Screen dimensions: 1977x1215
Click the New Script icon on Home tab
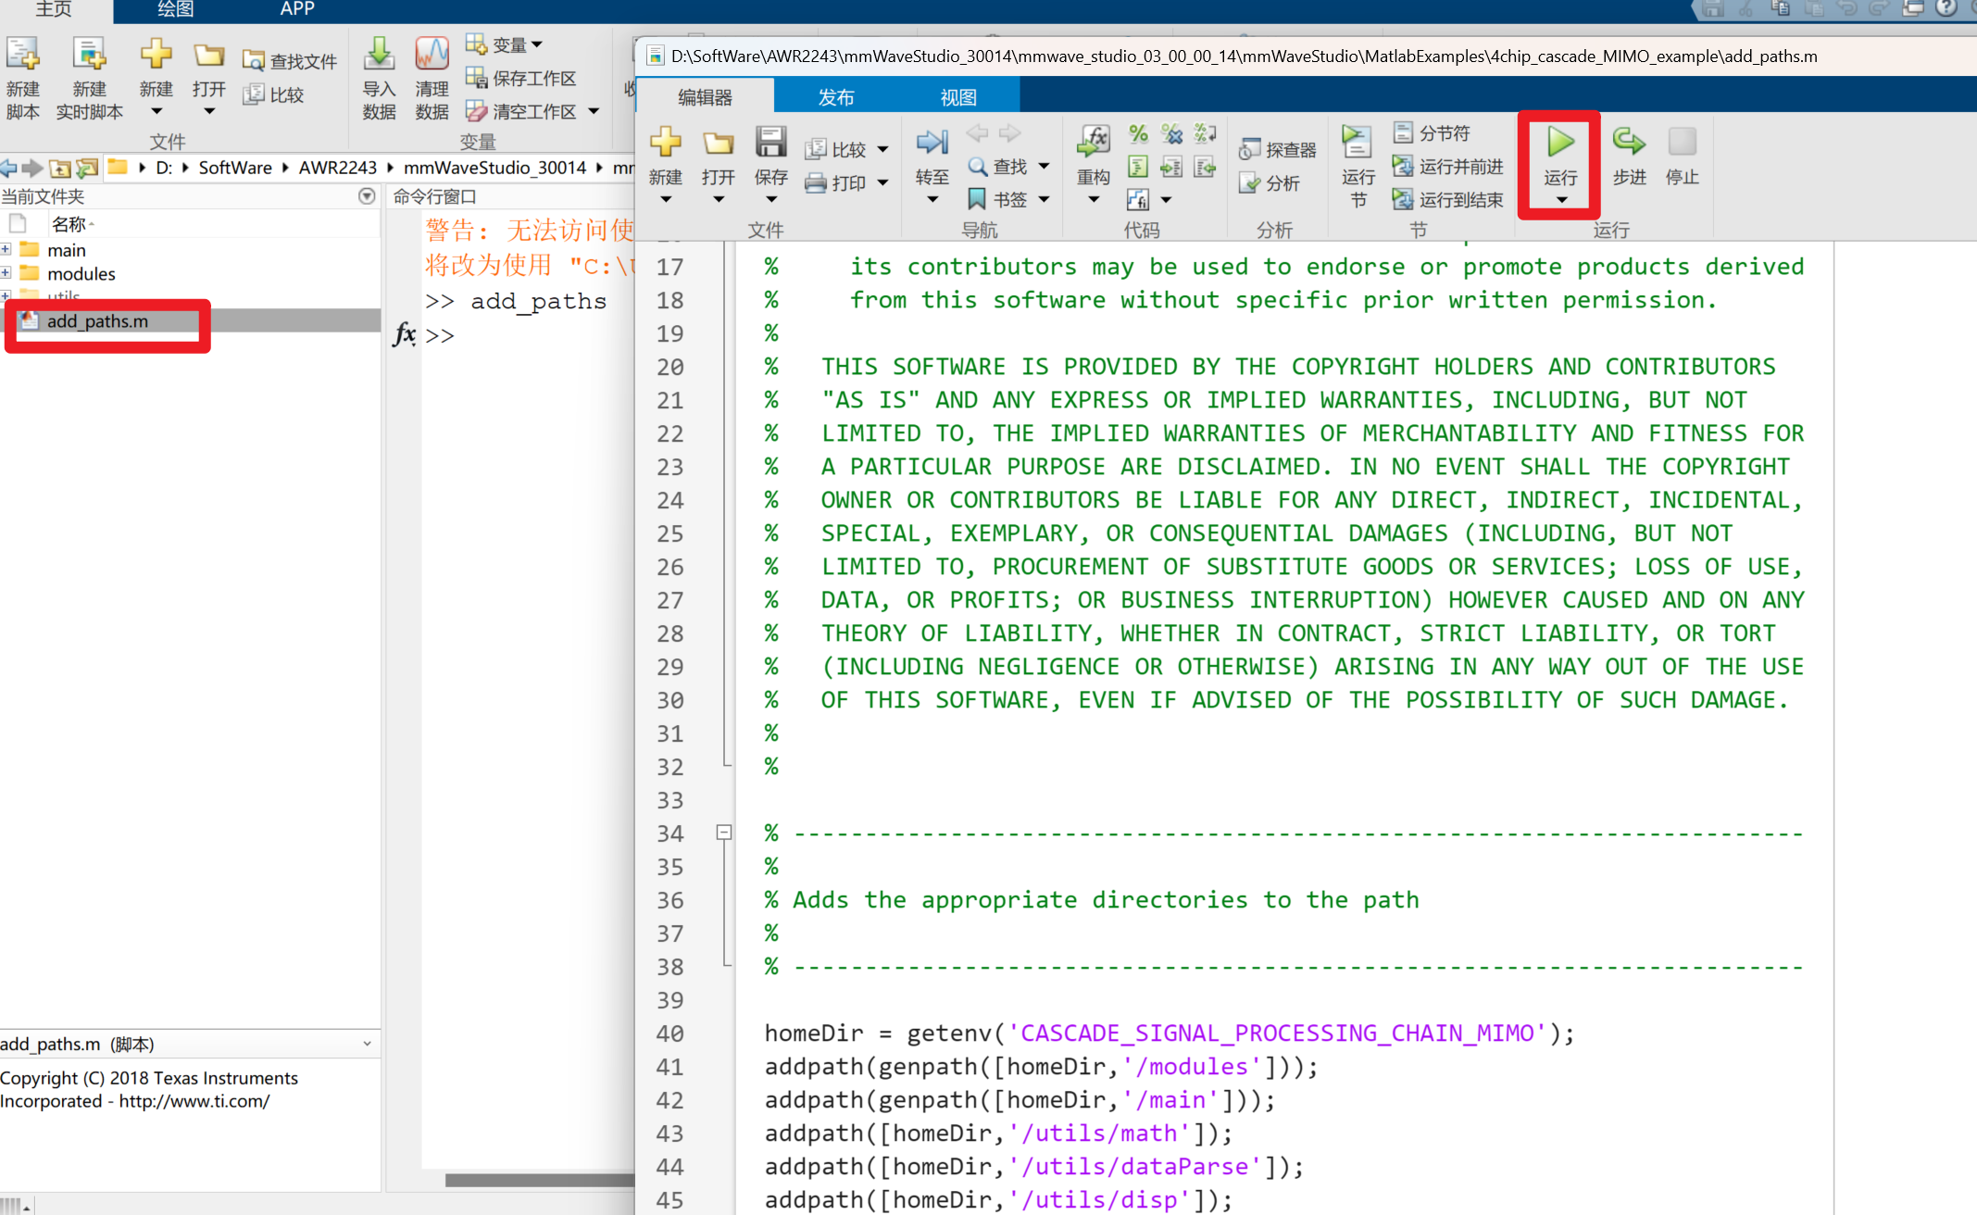coord(22,56)
